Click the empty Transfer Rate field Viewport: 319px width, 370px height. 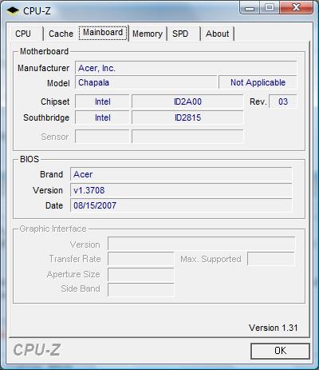tap(141, 259)
